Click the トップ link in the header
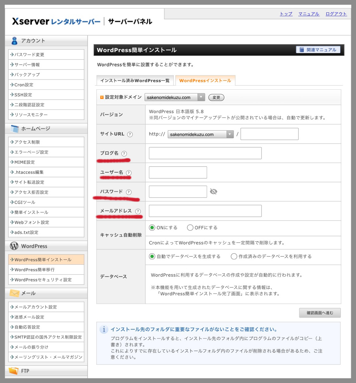 pos(286,14)
